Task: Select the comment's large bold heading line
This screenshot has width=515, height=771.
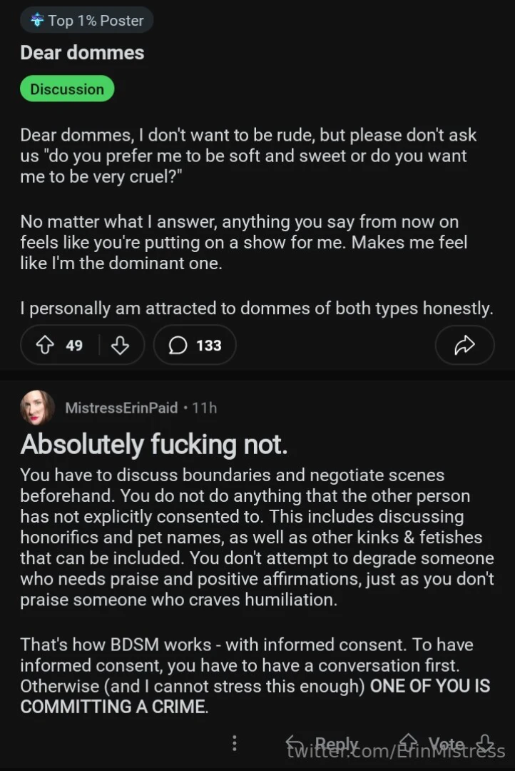Action: (154, 444)
